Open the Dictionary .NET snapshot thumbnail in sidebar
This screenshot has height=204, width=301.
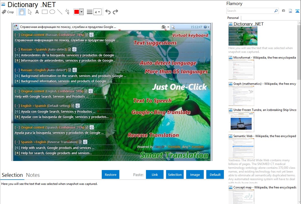coord(243,36)
